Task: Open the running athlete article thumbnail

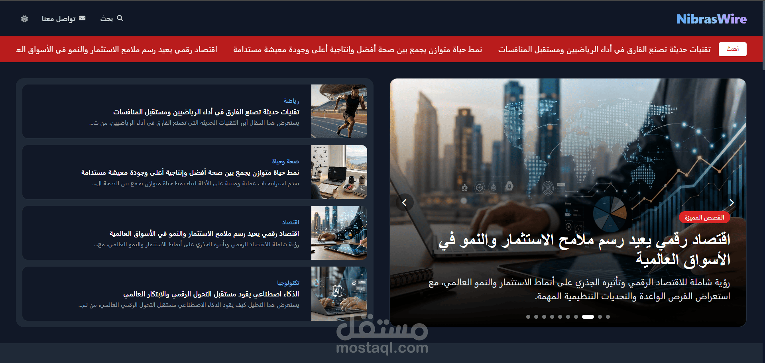Action: (339, 111)
